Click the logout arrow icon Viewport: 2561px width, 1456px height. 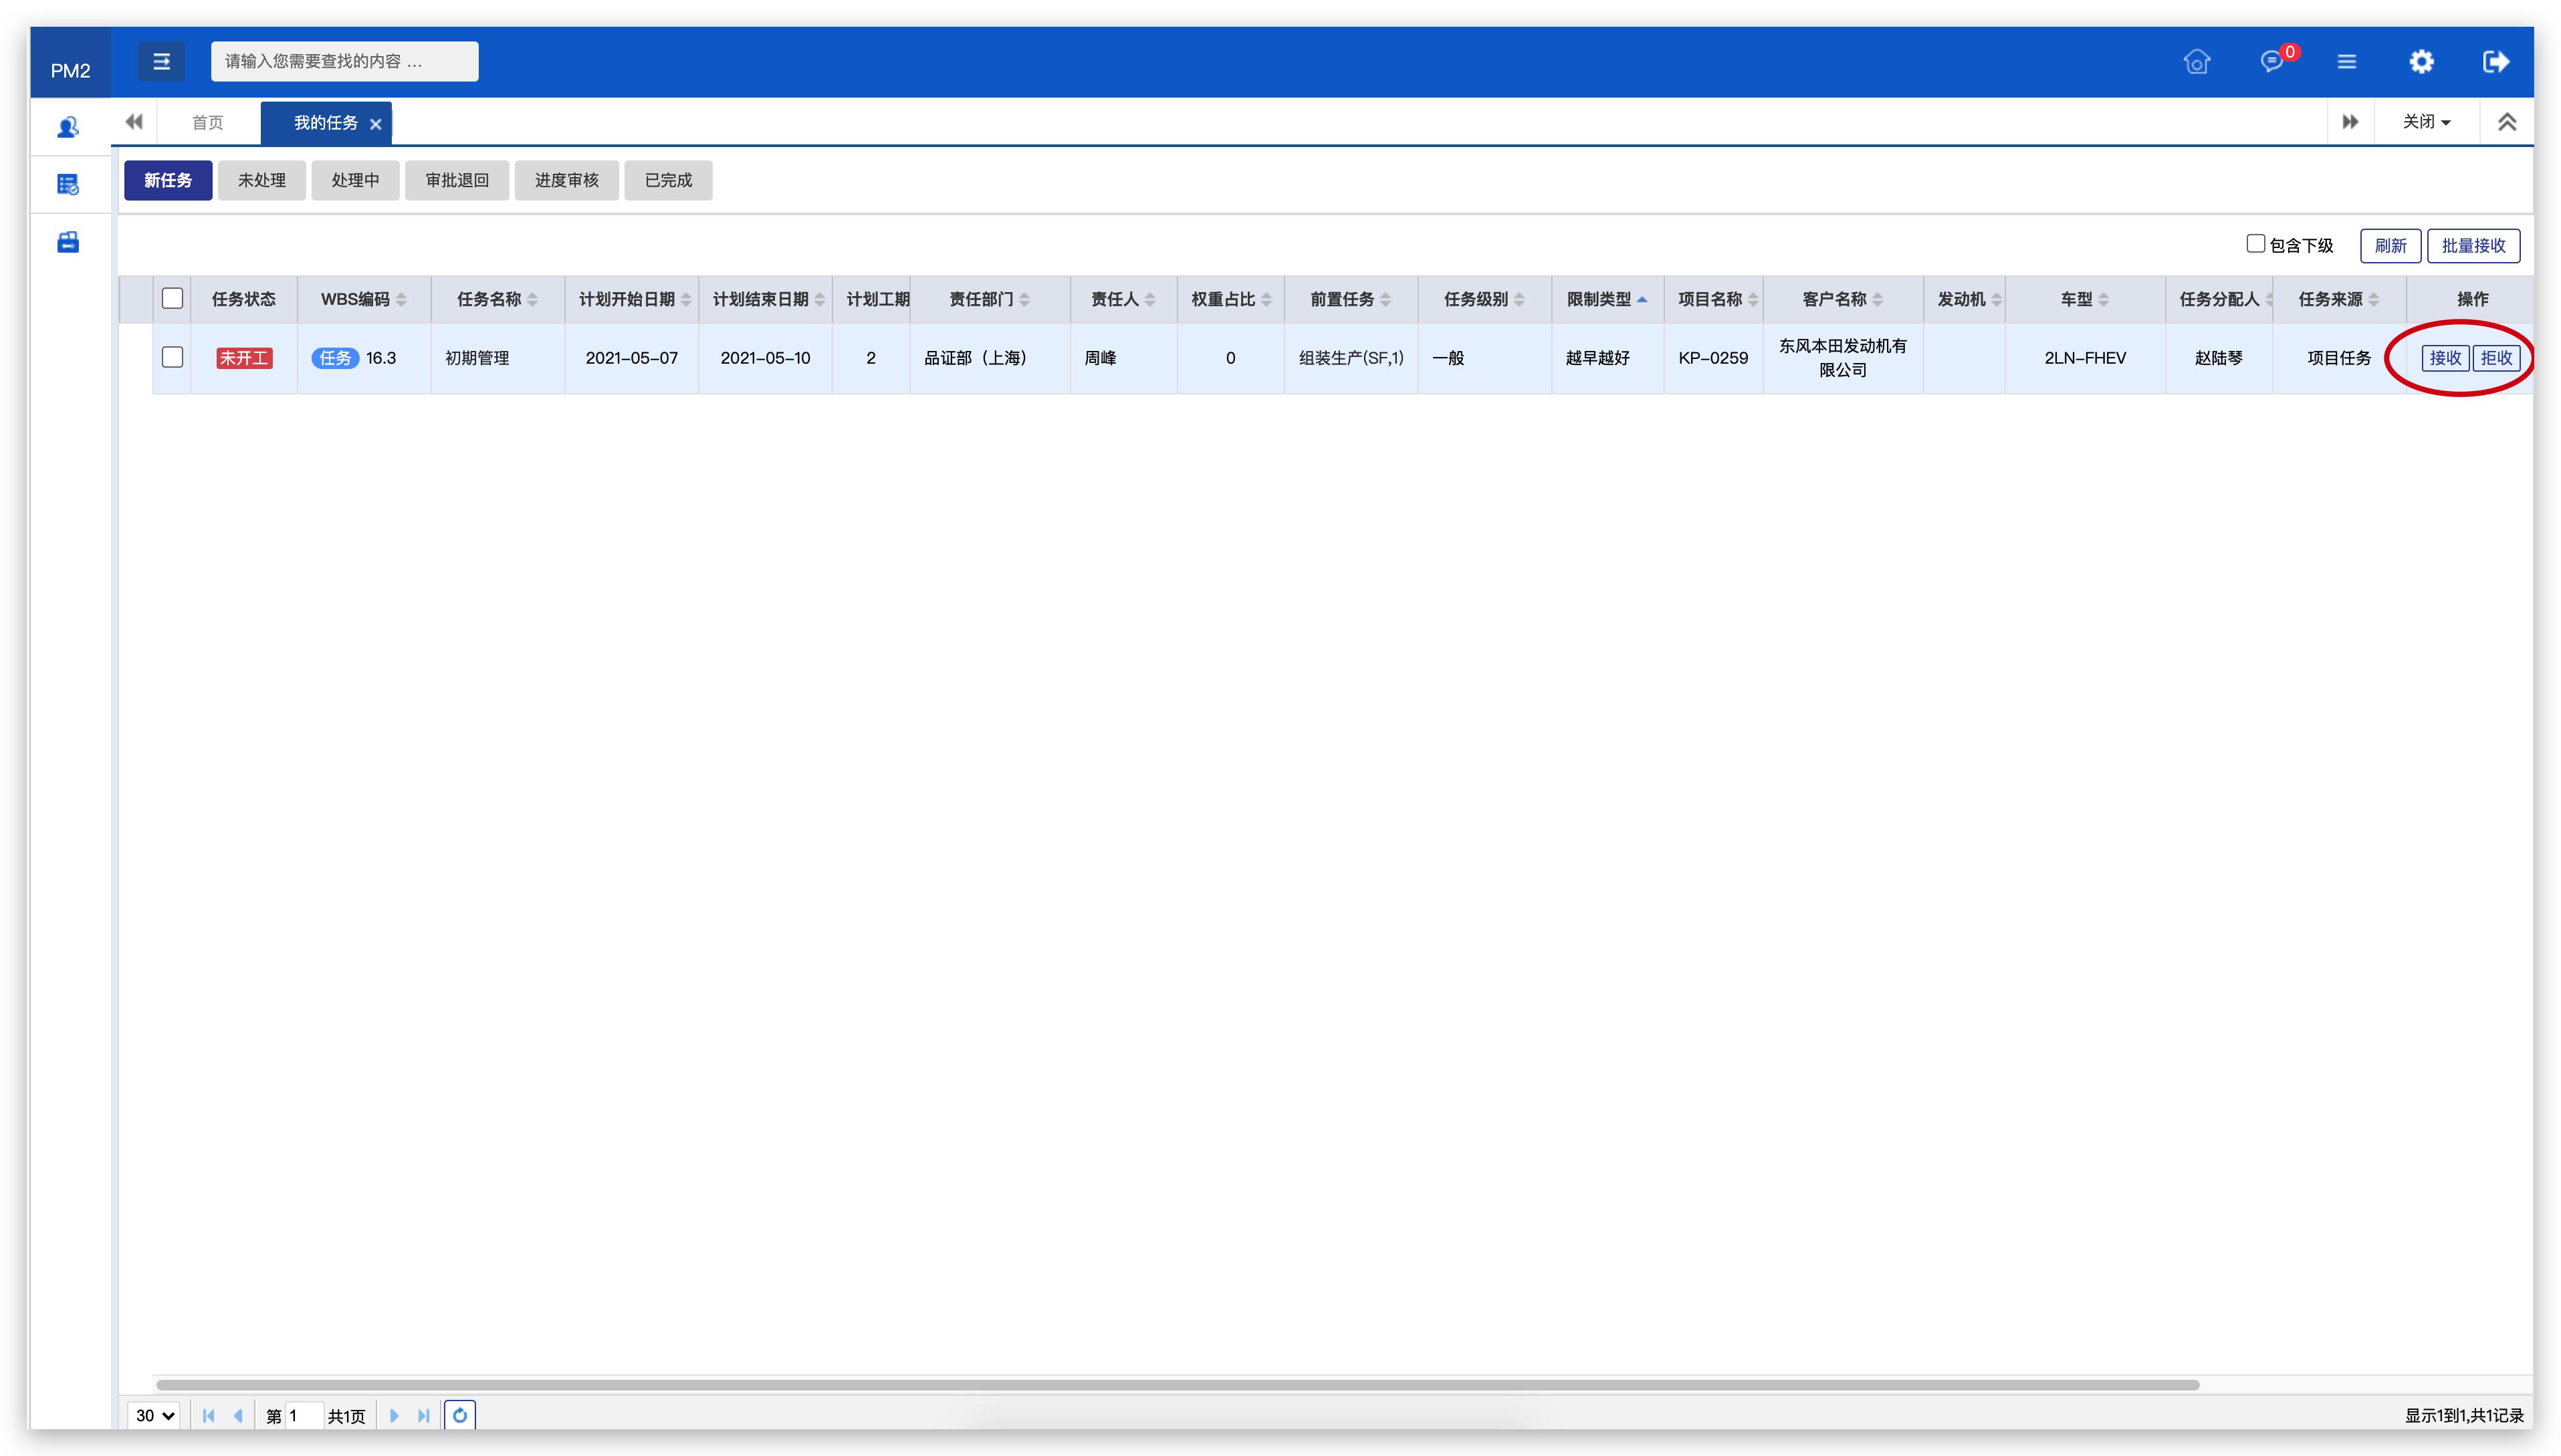[x=2496, y=62]
